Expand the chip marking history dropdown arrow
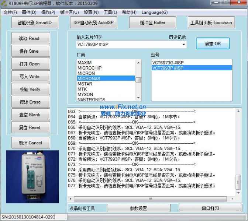Screen dimensions: 248x221 (184, 44)
